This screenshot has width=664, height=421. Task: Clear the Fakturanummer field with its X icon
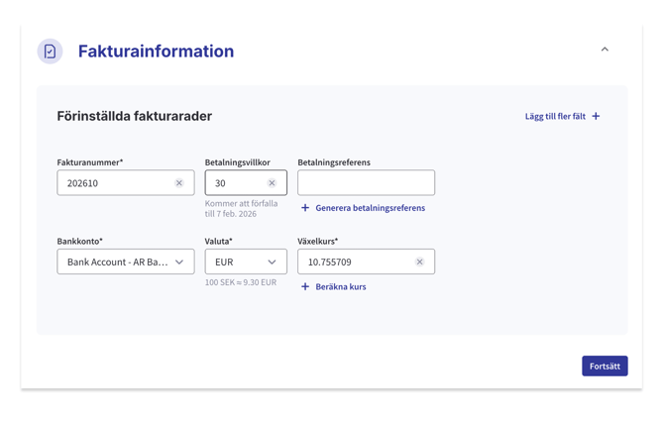[x=179, y=183]
